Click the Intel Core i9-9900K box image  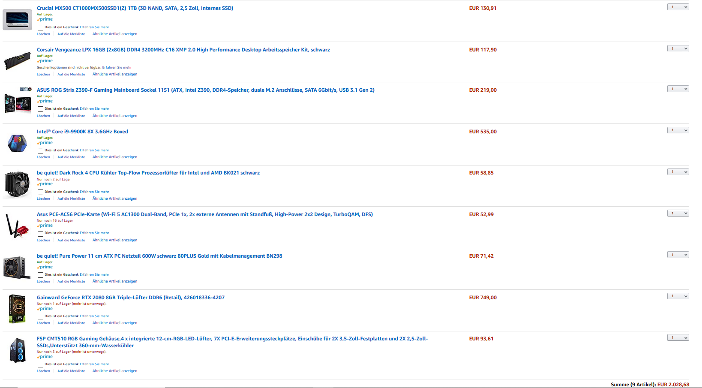point(18,143)
